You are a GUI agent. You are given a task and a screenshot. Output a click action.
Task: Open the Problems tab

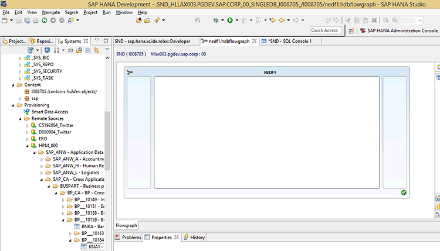[x=128, y=238]
